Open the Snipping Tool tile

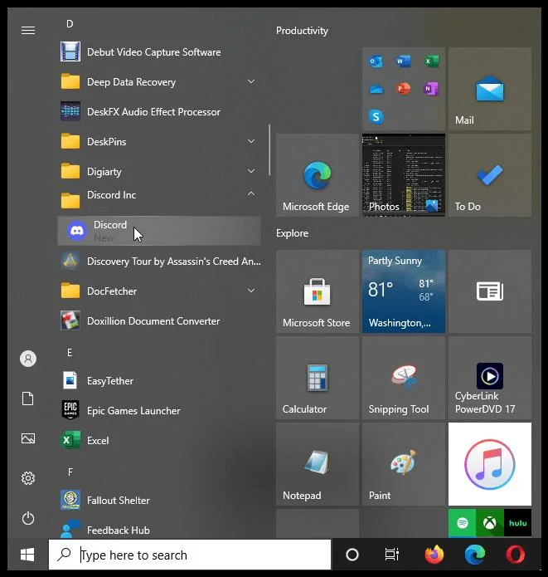click(404, 378)
